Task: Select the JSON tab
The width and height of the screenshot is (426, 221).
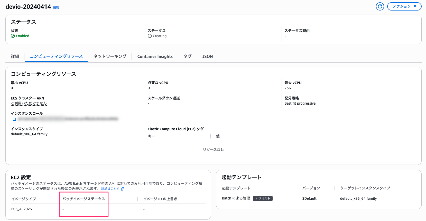Action: coord(208,56)
